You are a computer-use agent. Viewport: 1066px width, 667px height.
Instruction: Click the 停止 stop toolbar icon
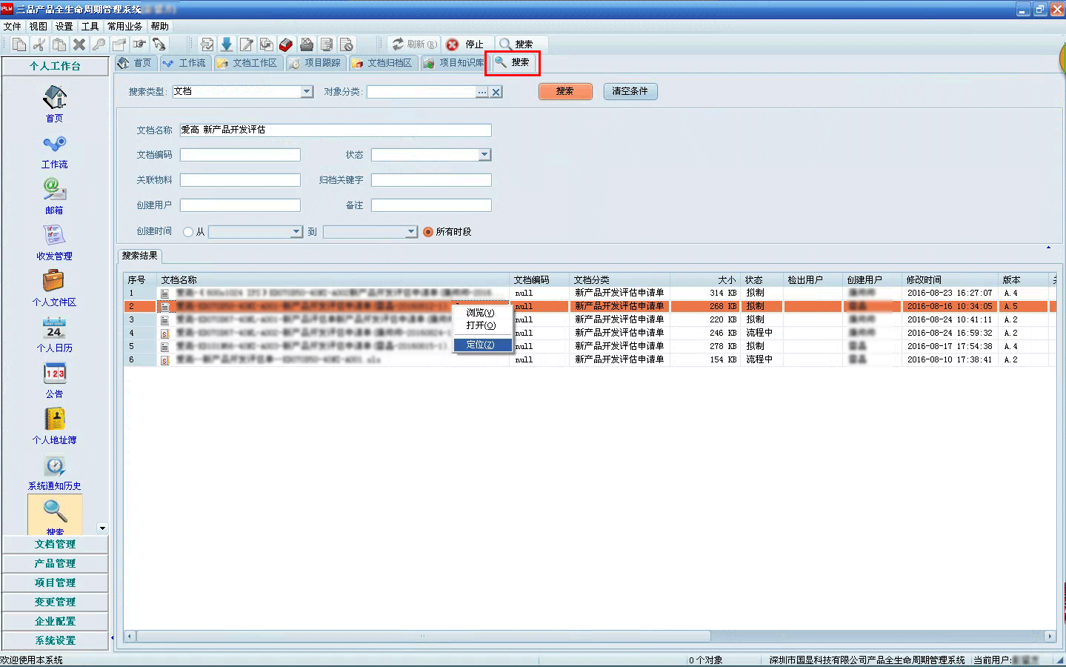pyautogui.click(x=453, y=44)
